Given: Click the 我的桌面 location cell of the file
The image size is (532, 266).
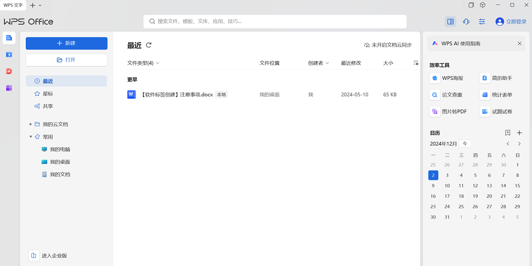Looking at the screenshot, I should tap(270, 94).
